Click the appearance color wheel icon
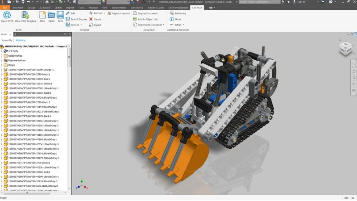The width and height of the screenshot is (357, 201). pos(104,2)
